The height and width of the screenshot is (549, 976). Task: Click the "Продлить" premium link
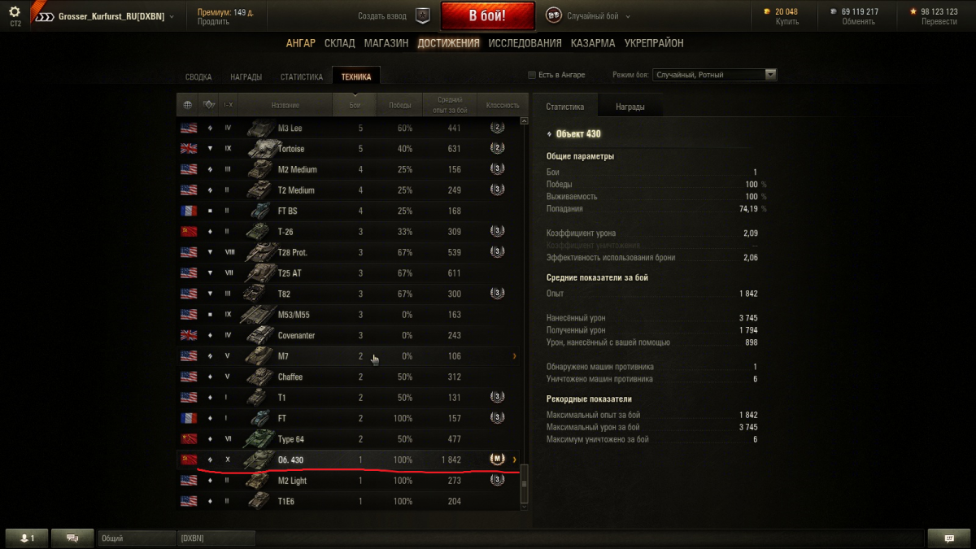tap(213, 22)
